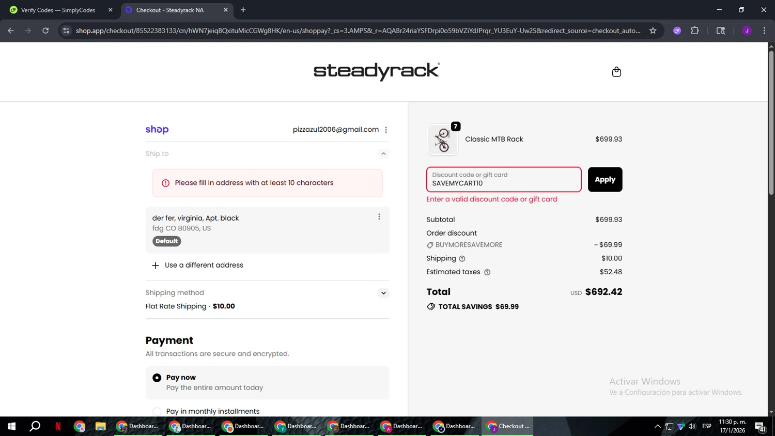
Task: Open pinned Chrome icon on taskbar
Action: tap(79, 426)
